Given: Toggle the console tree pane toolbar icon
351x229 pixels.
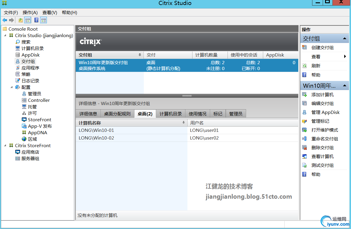Looking at the screenshot, I should 28,20.
